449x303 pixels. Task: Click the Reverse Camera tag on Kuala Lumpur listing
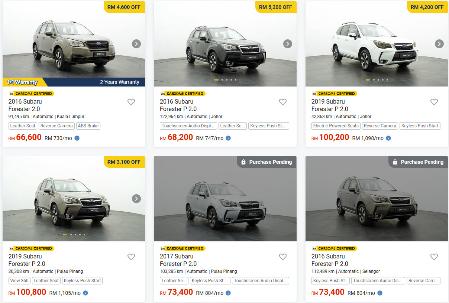point(56,126)
